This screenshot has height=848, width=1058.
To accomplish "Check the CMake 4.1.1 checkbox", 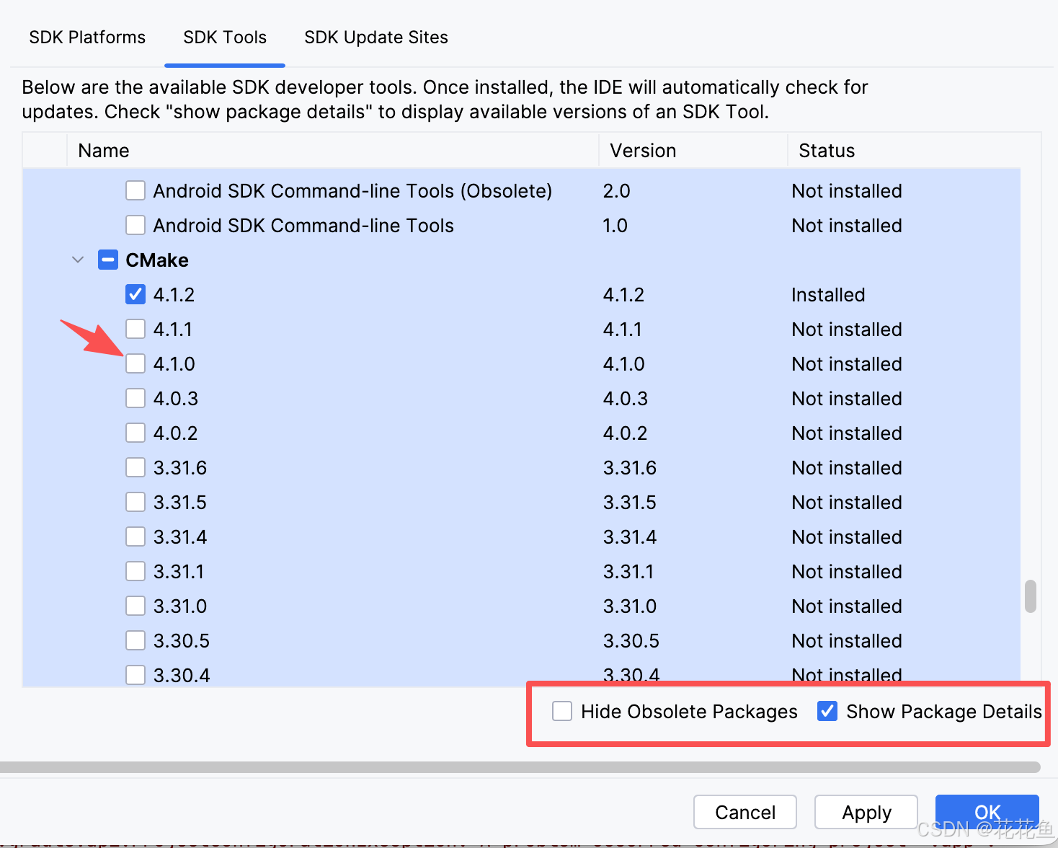I will point(135,329).
